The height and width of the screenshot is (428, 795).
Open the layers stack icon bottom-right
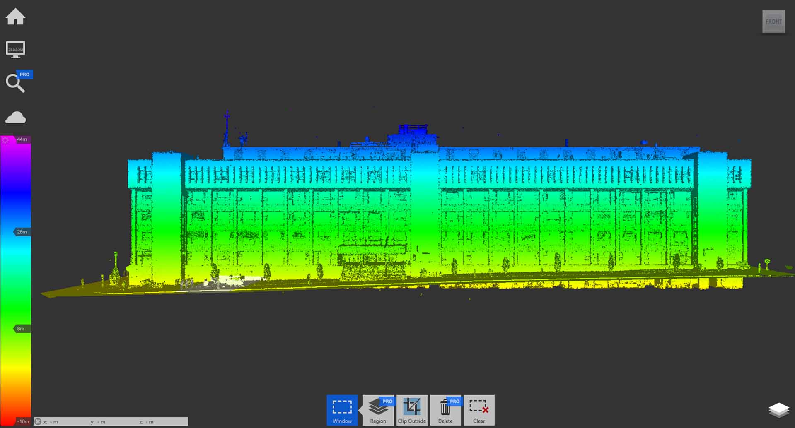(x=778, y=410)
